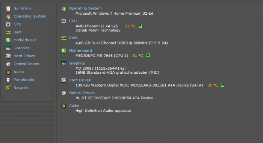
Task: Click the CPU chip icon in sidebar
Action: [8, 24]
